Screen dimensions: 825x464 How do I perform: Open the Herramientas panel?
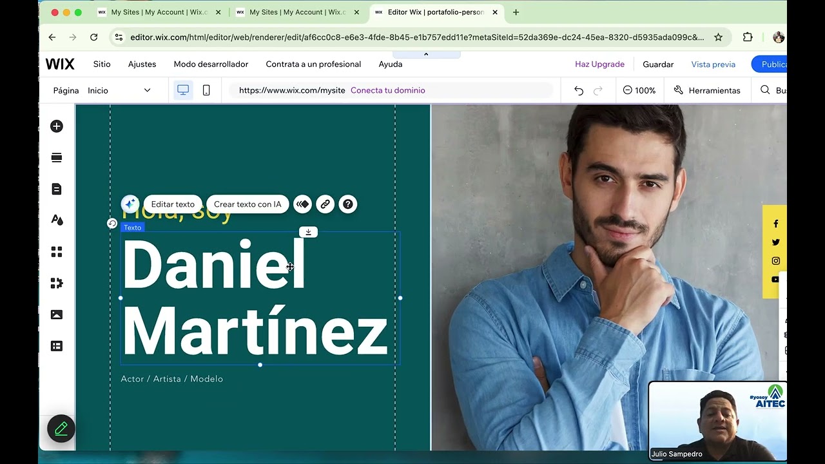(707, 90)
